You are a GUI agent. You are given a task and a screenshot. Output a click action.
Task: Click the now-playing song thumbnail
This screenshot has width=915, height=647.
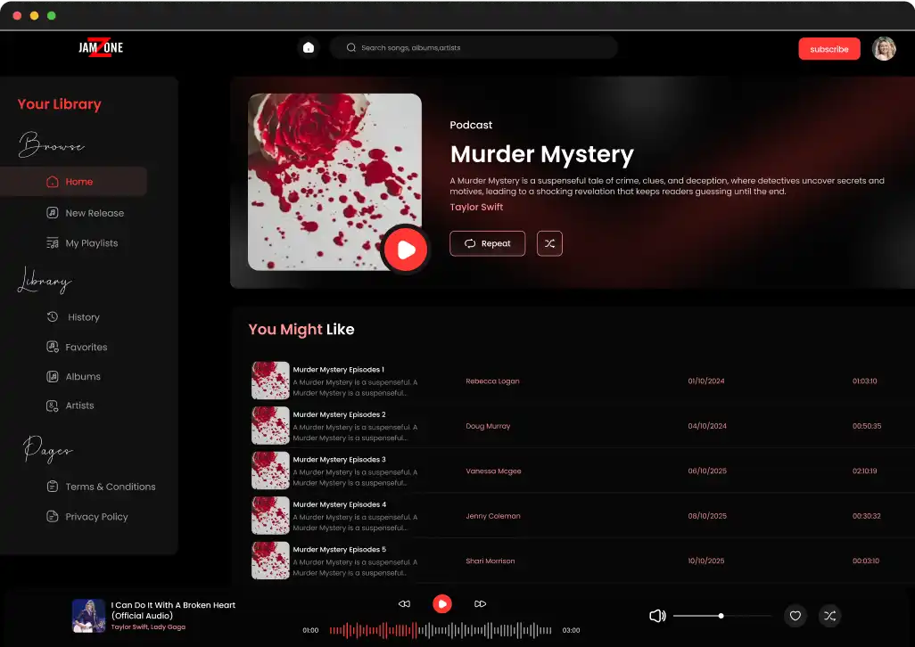coord(88,616)
